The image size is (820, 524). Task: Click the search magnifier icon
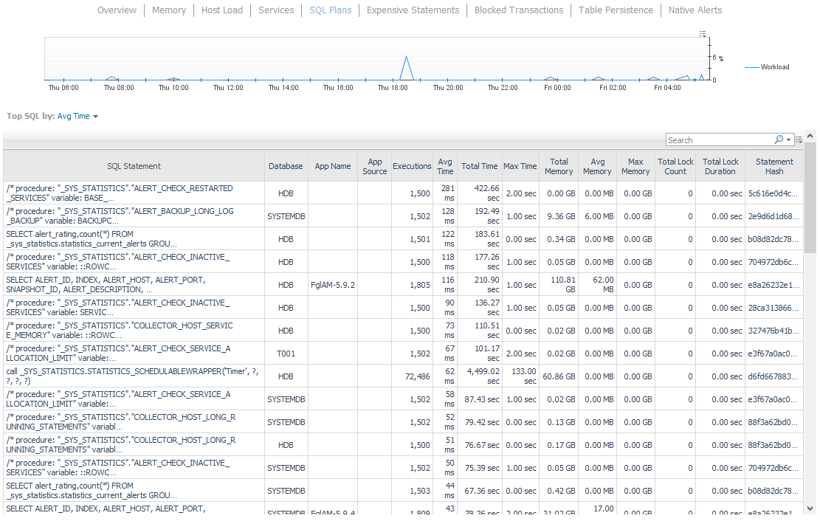point(779,139)
